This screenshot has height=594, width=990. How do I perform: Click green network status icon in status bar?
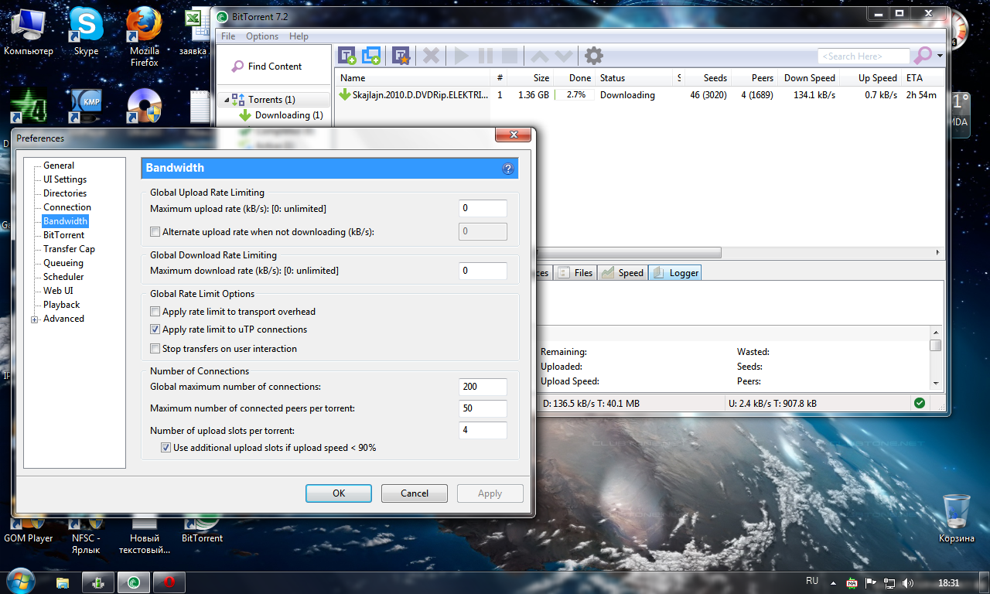tap(919, 403)
